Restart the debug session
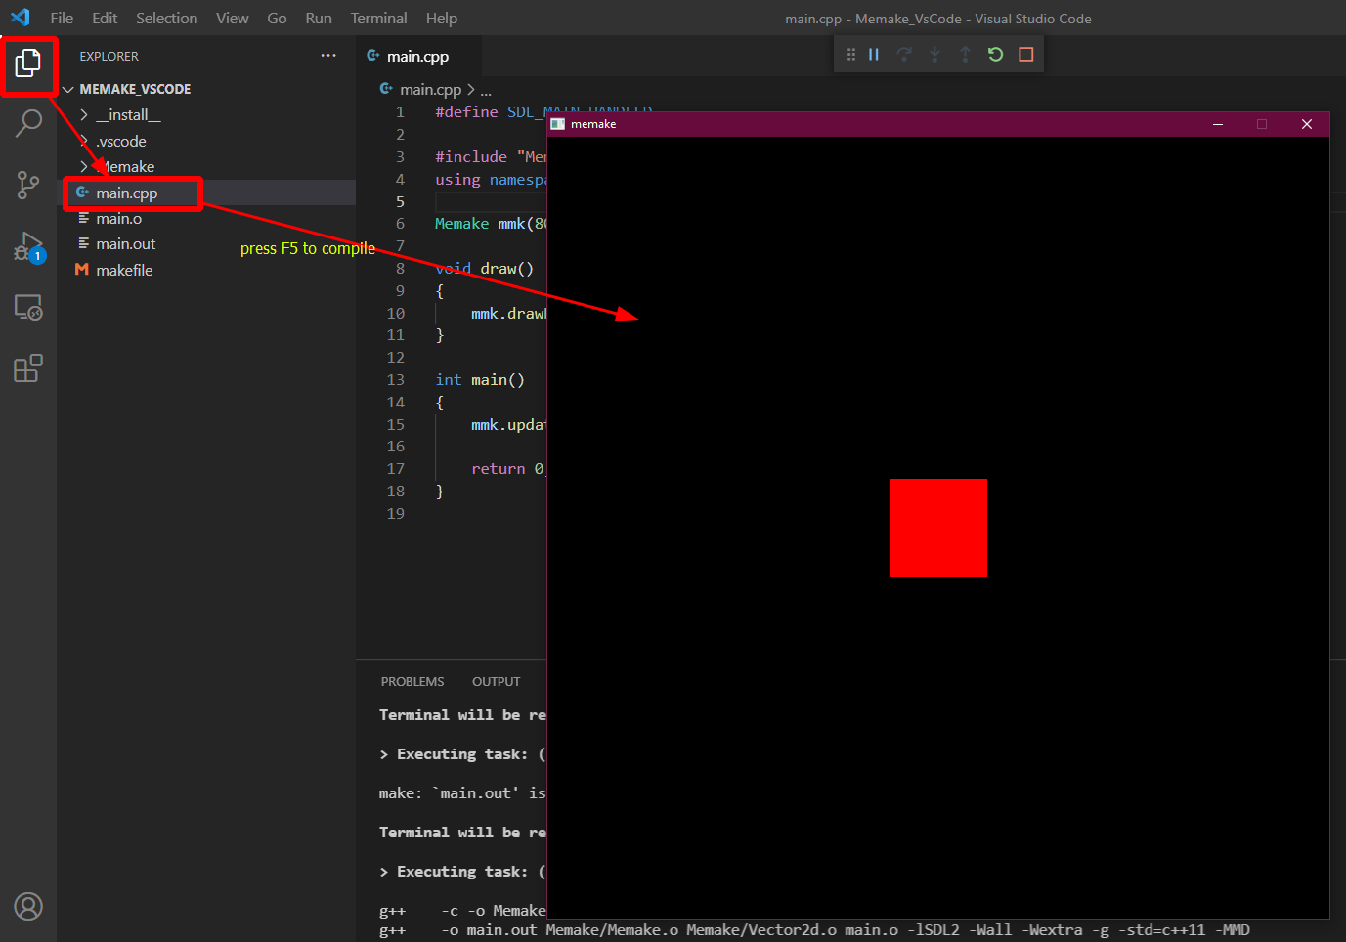This screenshot has width=1346, height=942. click(x=995, y=55)
